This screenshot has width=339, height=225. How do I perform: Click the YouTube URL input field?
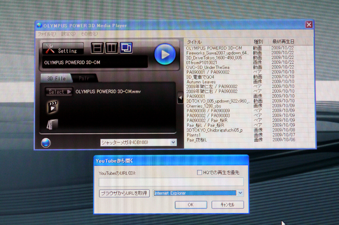click(x=171, y=182)
